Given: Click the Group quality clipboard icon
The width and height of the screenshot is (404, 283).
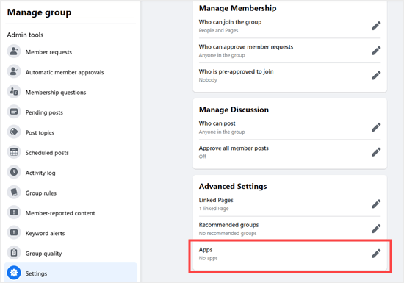Looking at the screenshot, I should pos(14,253).
